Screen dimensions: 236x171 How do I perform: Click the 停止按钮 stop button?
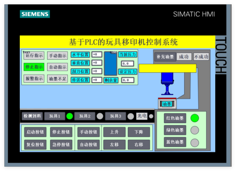(61, 132)
